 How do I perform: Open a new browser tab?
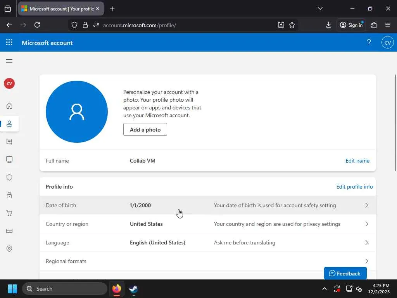[x=112, y=9]
